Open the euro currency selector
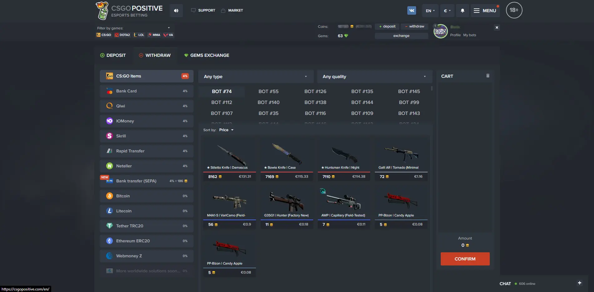 (447, 11)
